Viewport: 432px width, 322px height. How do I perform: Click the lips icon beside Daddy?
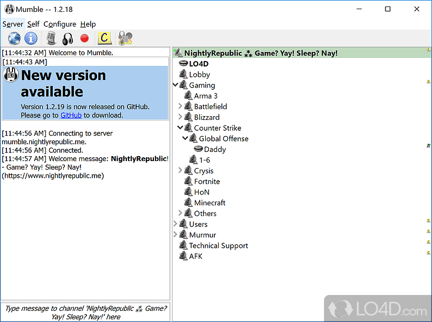198,149
